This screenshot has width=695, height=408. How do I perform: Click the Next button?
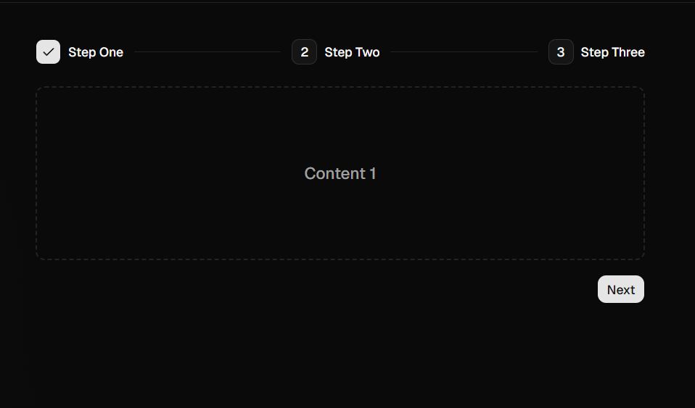tap(620, 289)
